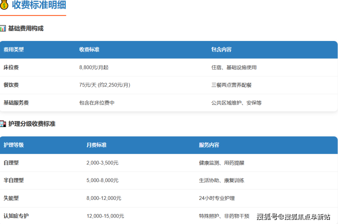This screenshot has height=224, width=338.
Task: Click the hospital icon before 护理分级收费标准
Action: click(3, 123)
